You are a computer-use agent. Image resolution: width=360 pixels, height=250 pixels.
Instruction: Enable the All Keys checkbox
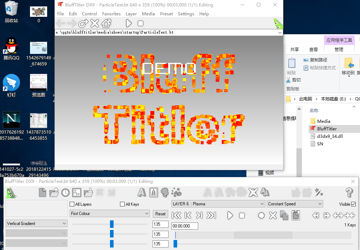(x=122, y=204)
